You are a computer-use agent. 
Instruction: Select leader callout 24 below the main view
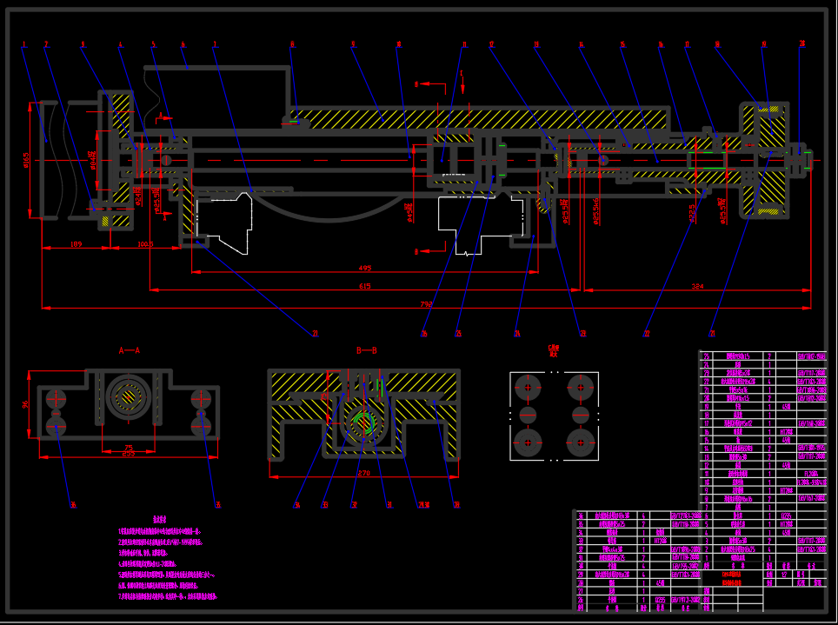pyautogui.click(x=517, y=334)
